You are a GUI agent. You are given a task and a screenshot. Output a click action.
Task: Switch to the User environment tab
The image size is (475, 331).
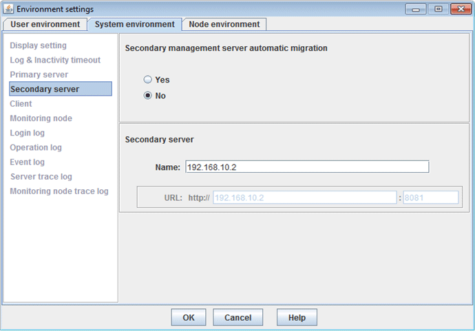pyautogui.click(x=45, y=24)
